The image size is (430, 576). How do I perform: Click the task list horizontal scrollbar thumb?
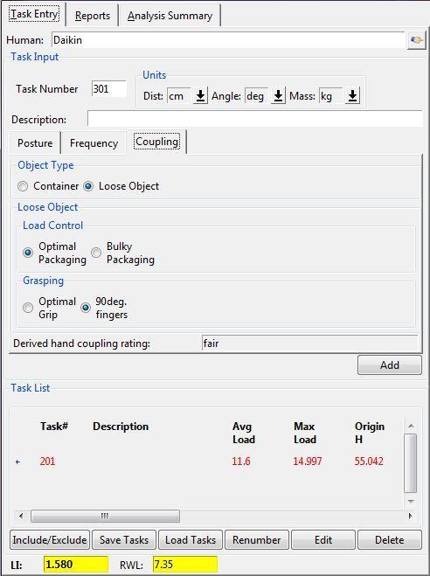[x=106, y=516]
